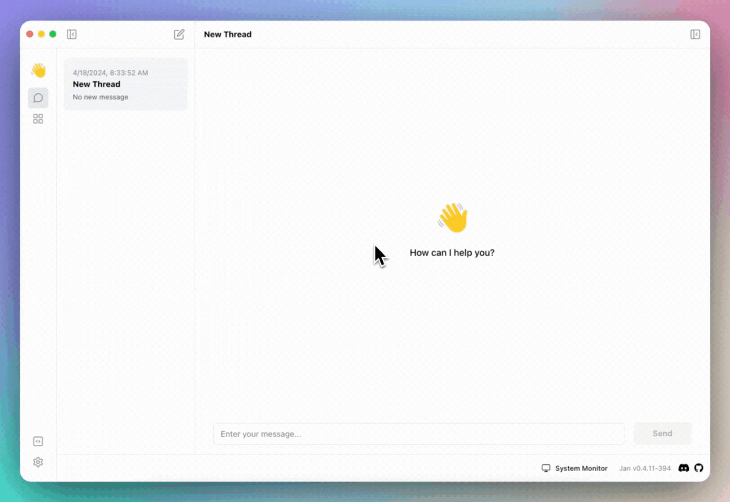Viewport: 730px width, 502px height.
Task: Maximize the Jan window with green button
Action: 53,34
